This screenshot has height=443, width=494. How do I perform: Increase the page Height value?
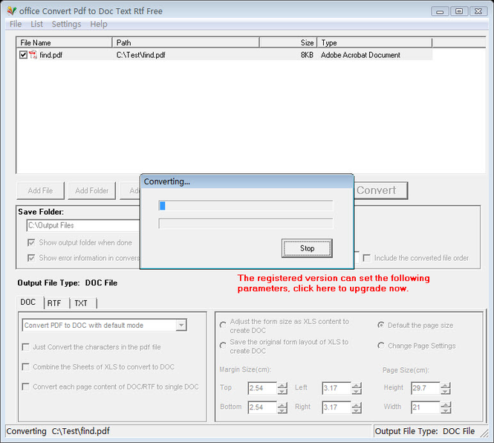[x=446, y=385]
